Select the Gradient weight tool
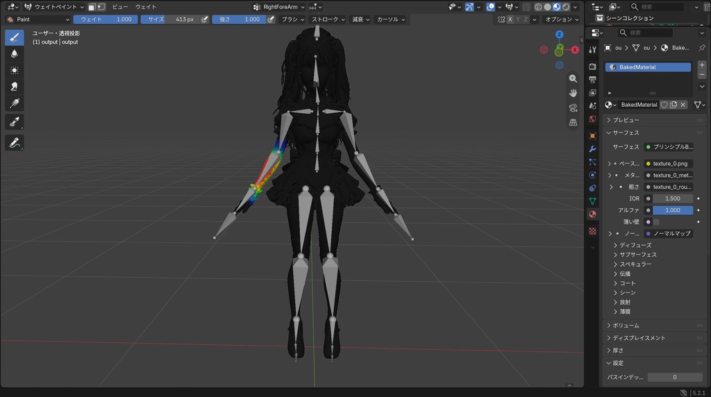This screenshot has width=711, height=397. tap(15, 103)
